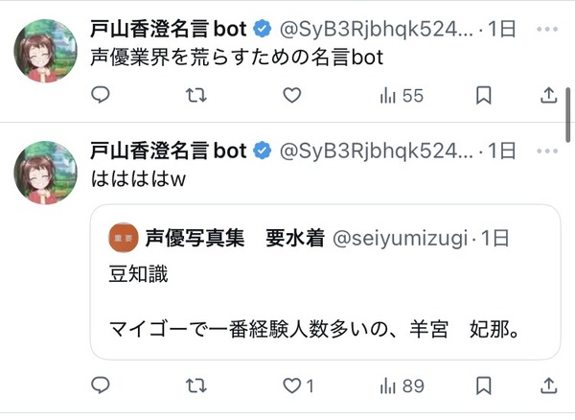Bookmark the first tweet
This screenshot has width=575, height=420.
click(483, 95)
